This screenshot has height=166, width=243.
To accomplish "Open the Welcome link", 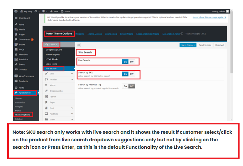I will point(80,34).
